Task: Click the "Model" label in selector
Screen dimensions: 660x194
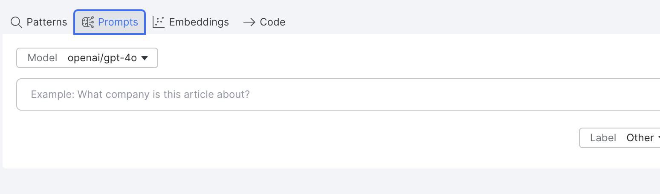Action: coord(42,58)
